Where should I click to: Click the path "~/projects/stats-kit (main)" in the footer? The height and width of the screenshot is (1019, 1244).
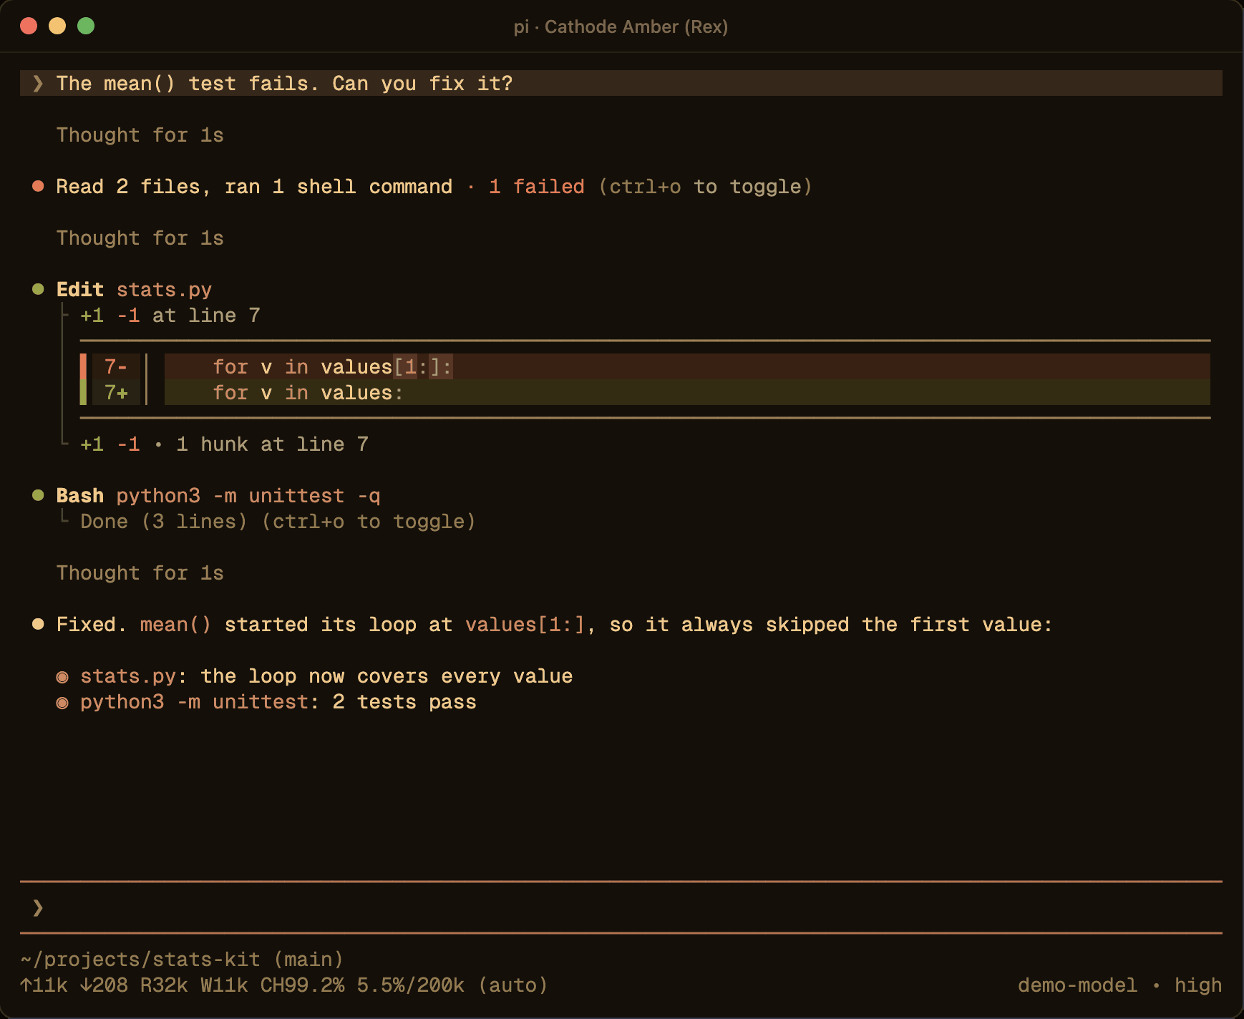182,960
